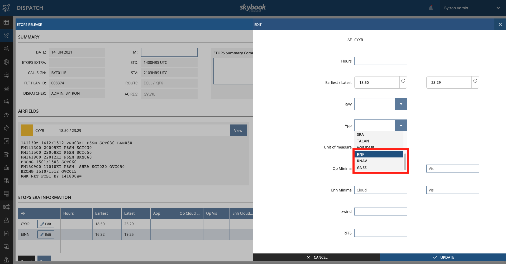Screen dimensions: 506x264
Task: Open the weather cloud sun sidebar icon
Action: 6,115
